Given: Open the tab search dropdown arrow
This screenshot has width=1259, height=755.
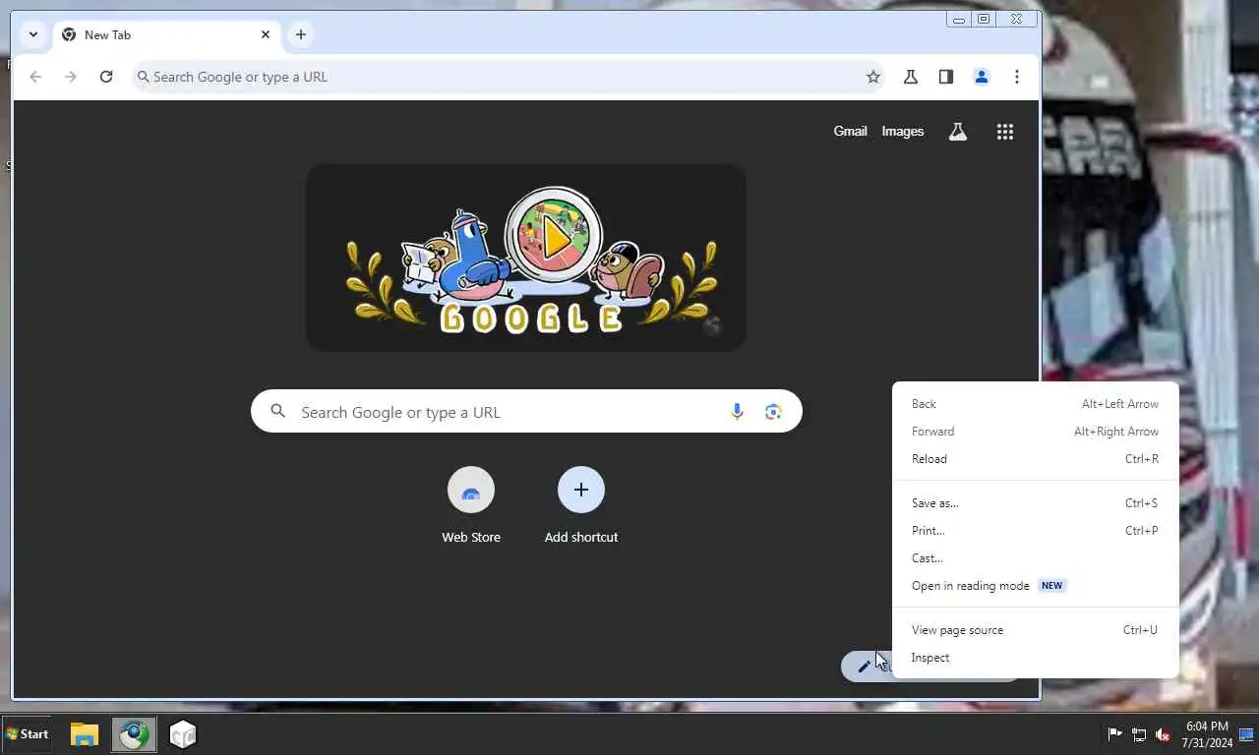Looking at the screenshot, I should point(33,34).
